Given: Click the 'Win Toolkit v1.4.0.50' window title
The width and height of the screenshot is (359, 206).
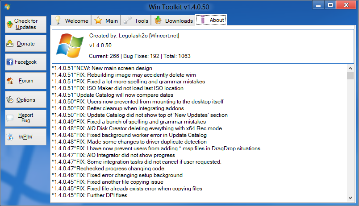Looking at the screenshot, I should coord(179,7).
